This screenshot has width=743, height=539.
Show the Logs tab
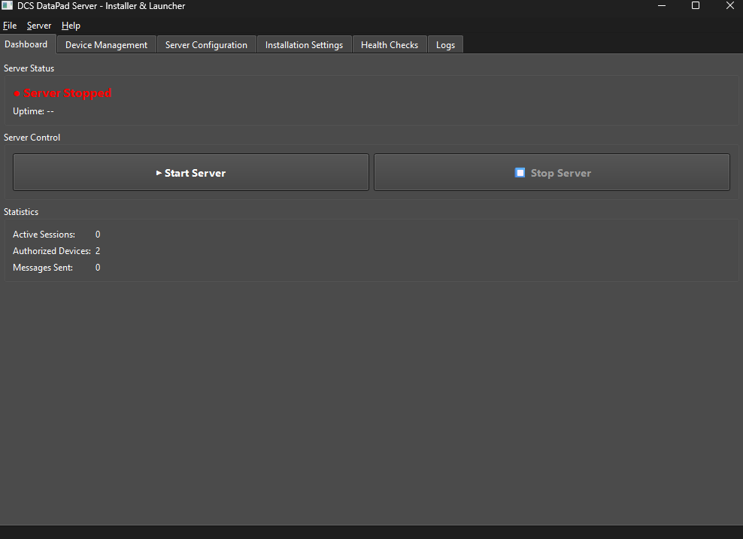click(x=445, y=45)
